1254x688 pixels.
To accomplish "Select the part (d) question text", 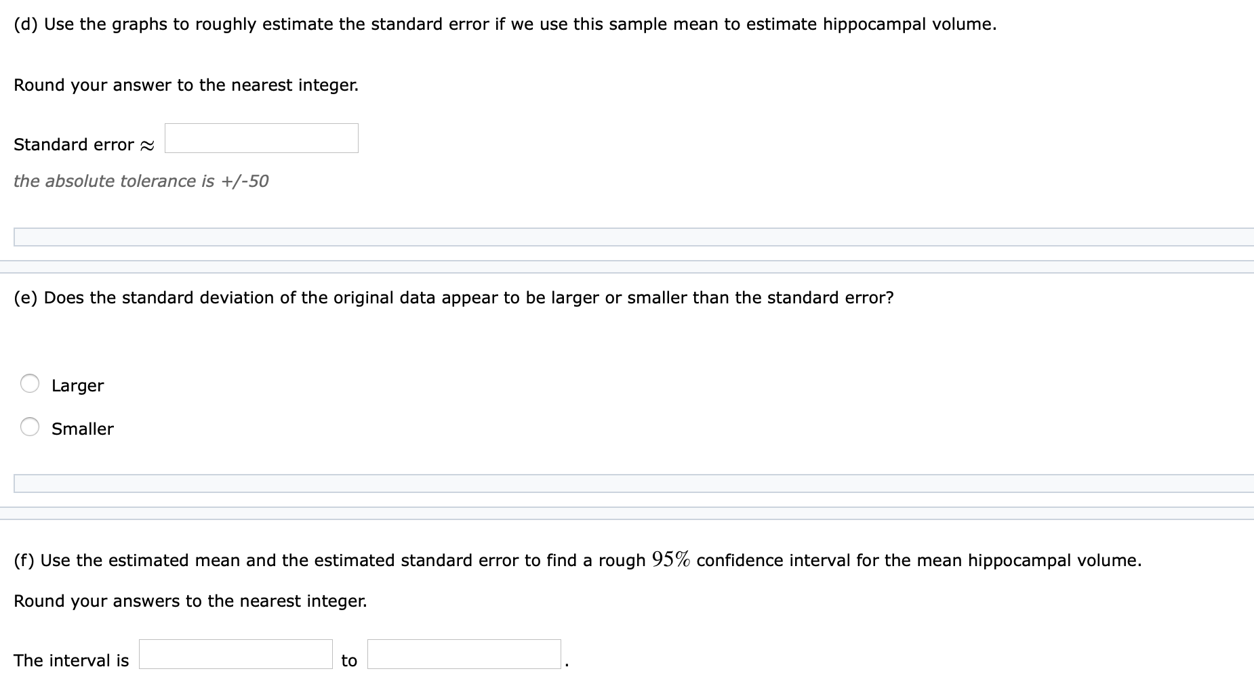I will click(504, 24).
